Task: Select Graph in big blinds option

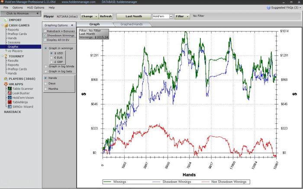Action: [x=46, y=66]
